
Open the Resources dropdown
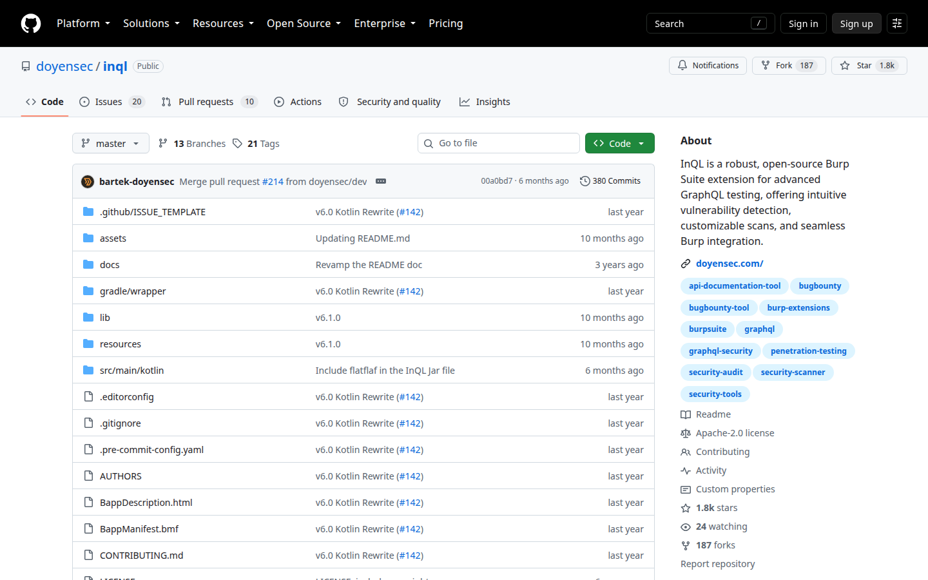pos(223,23)
